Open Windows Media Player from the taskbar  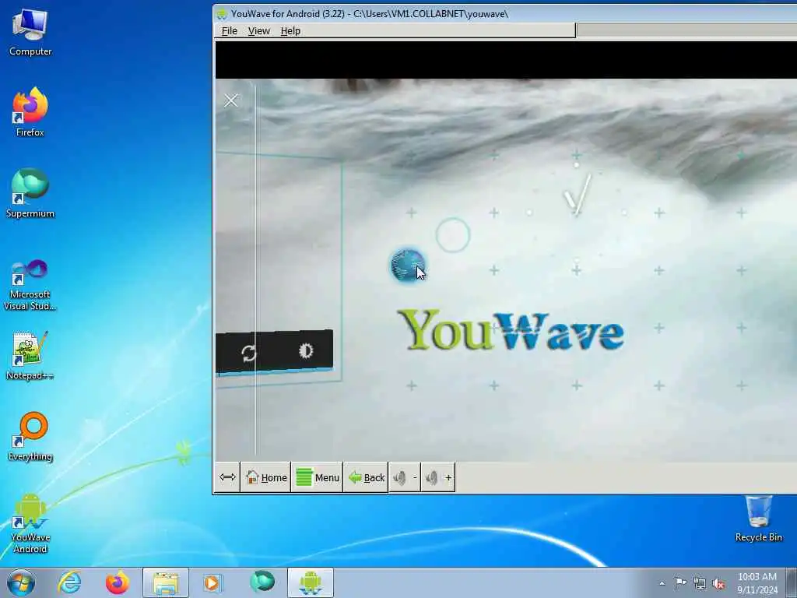point(212,582)
